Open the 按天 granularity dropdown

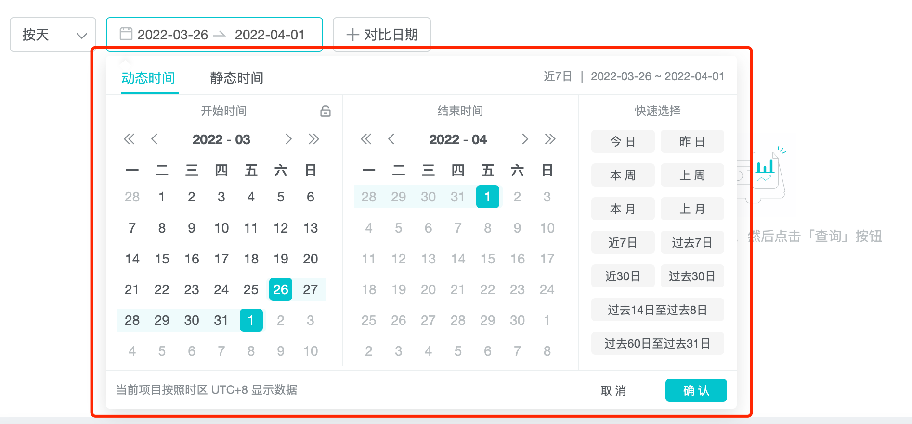coord(53,35)
